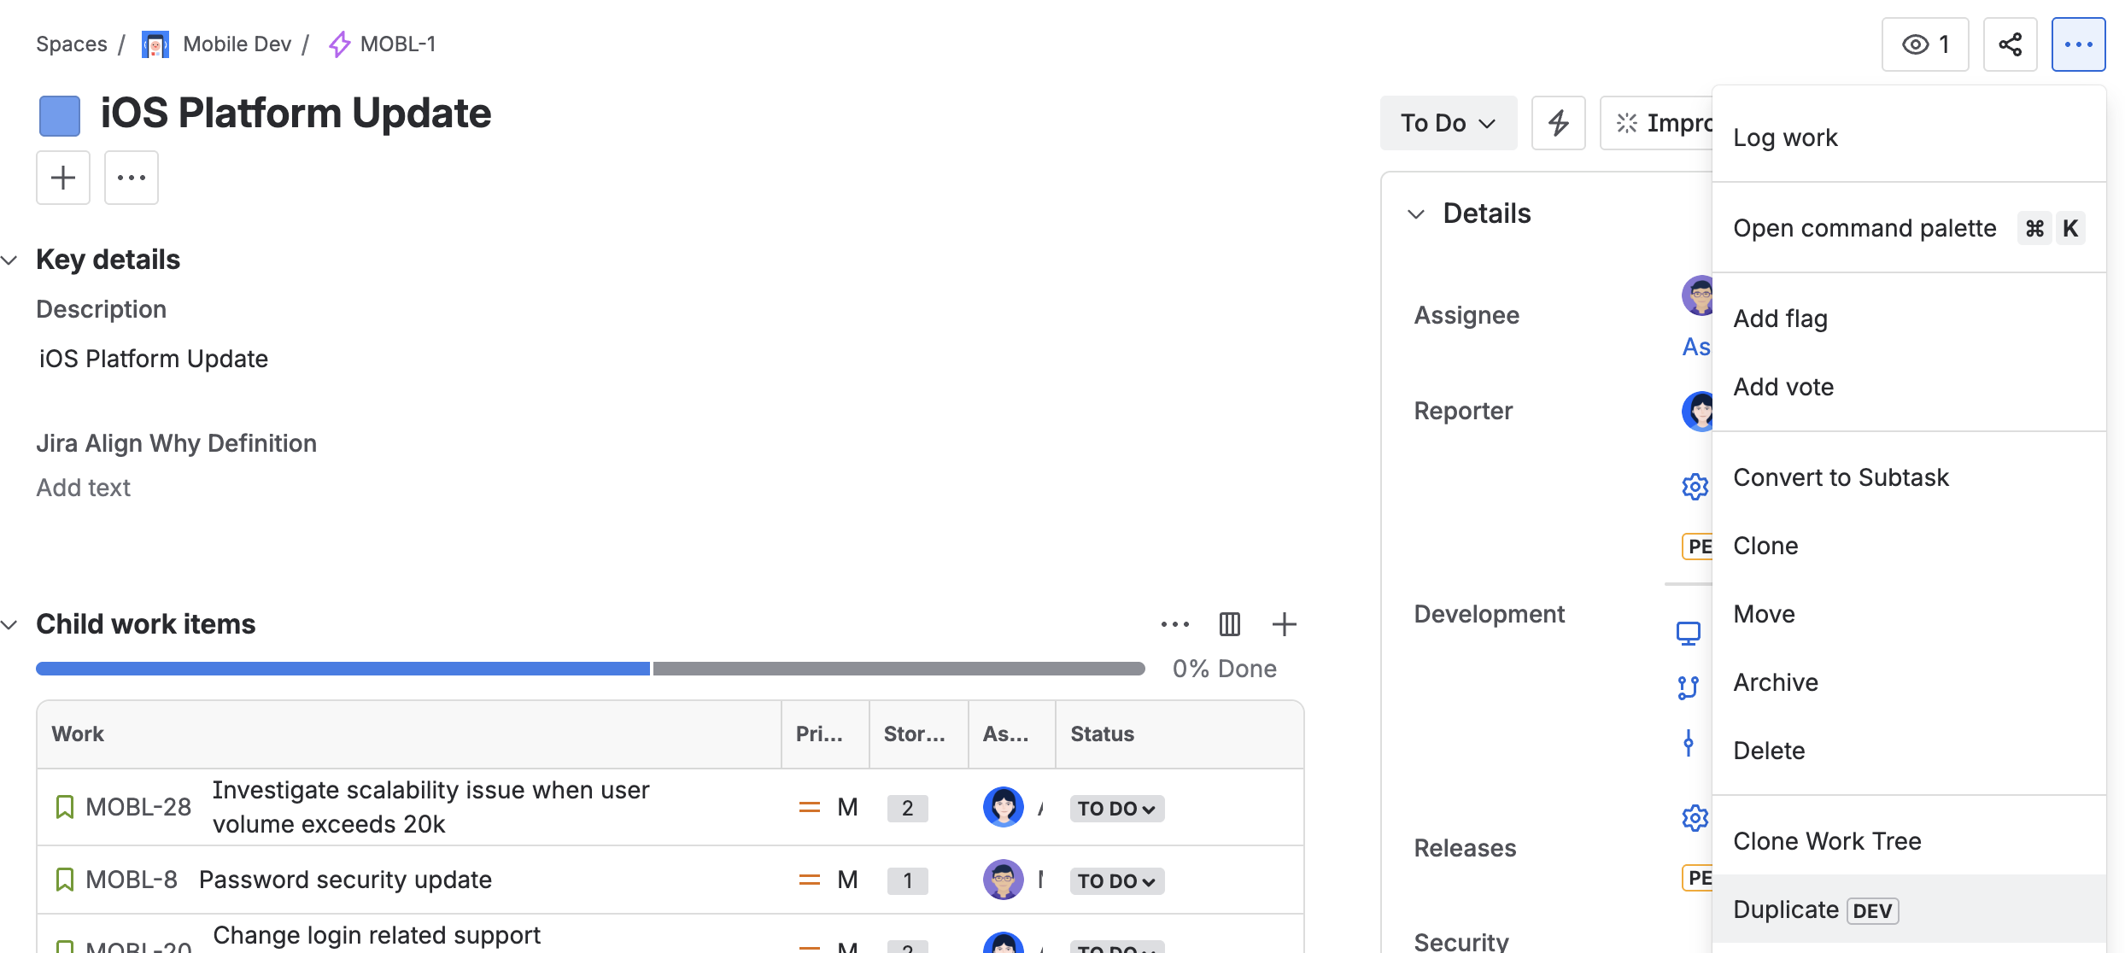
Task: Click the plus button under issue title
Action: 63,178
